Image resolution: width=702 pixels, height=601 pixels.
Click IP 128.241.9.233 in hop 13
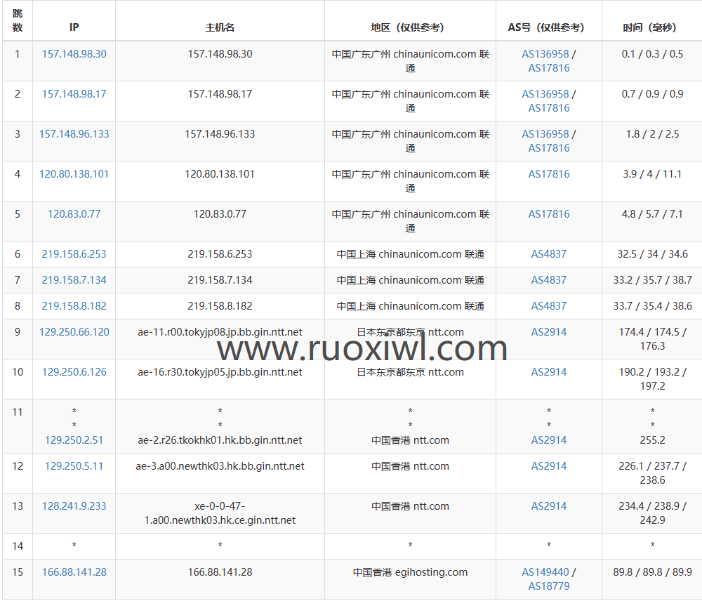[74, 506]
